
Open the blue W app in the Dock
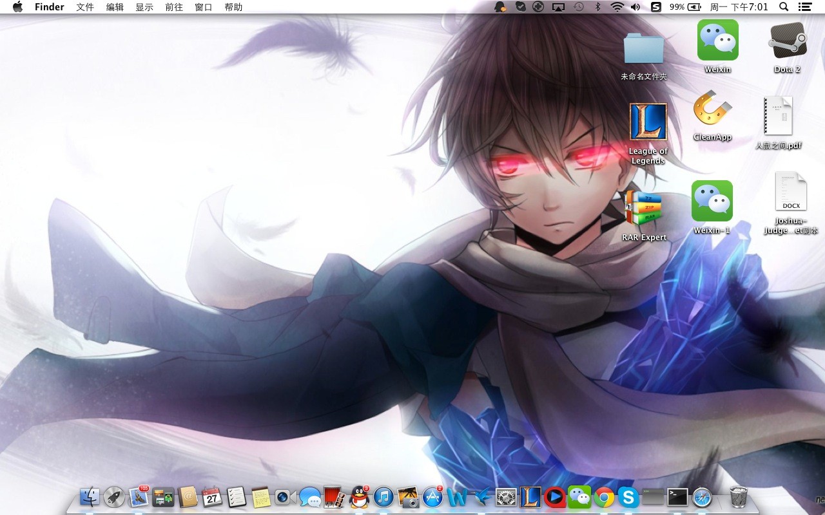tap(457, 497)
